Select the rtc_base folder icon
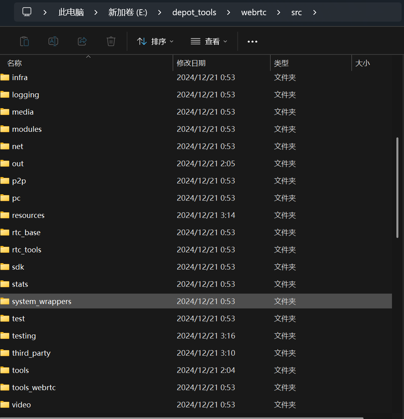The image size is (404, 419). click(x=5, y=232)
